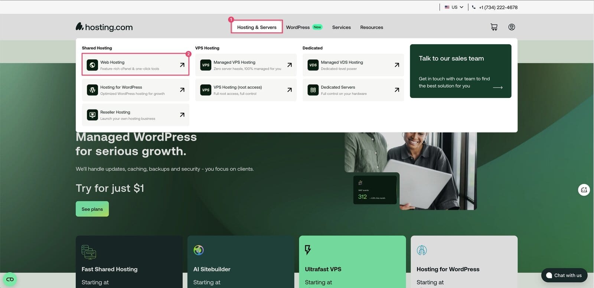Open the AI Sitebuilder card
The height and width of the screenshot is (288, 594).
tap(241, 262)
